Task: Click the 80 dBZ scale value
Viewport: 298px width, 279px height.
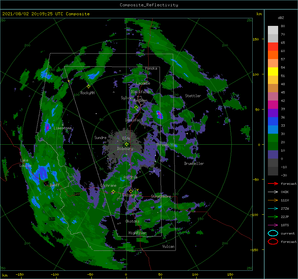Action: [283, 26]
